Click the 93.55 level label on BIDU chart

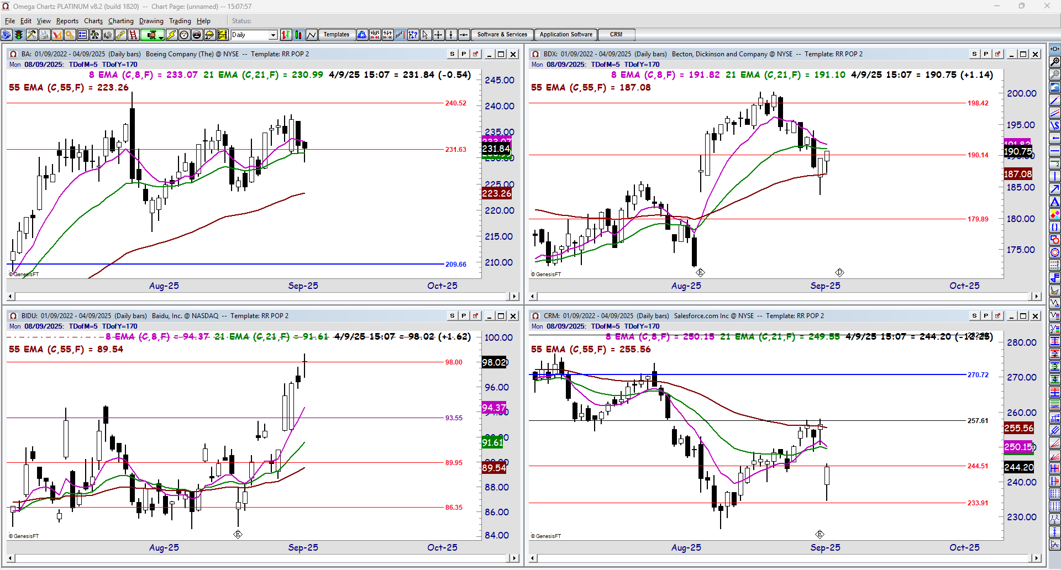[x=454, y=418]
